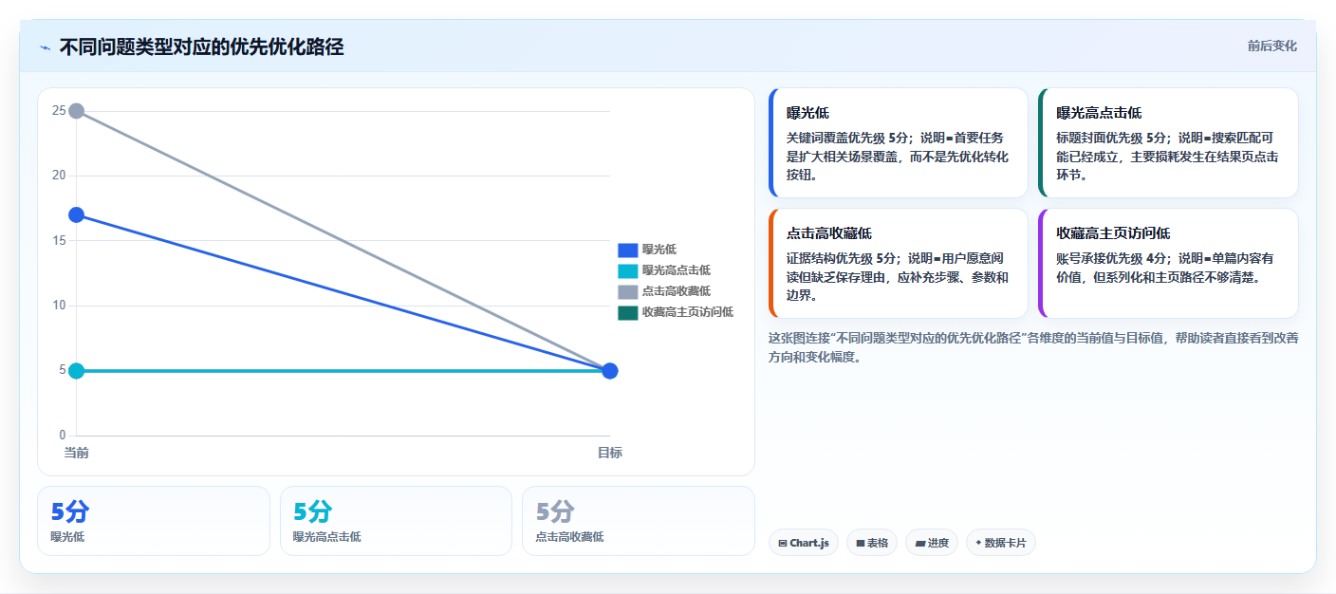Click the 数据卡片 tag
Image resolution: width=1336 pixels, height=594 pixels.
click(x=1001, y=543)
